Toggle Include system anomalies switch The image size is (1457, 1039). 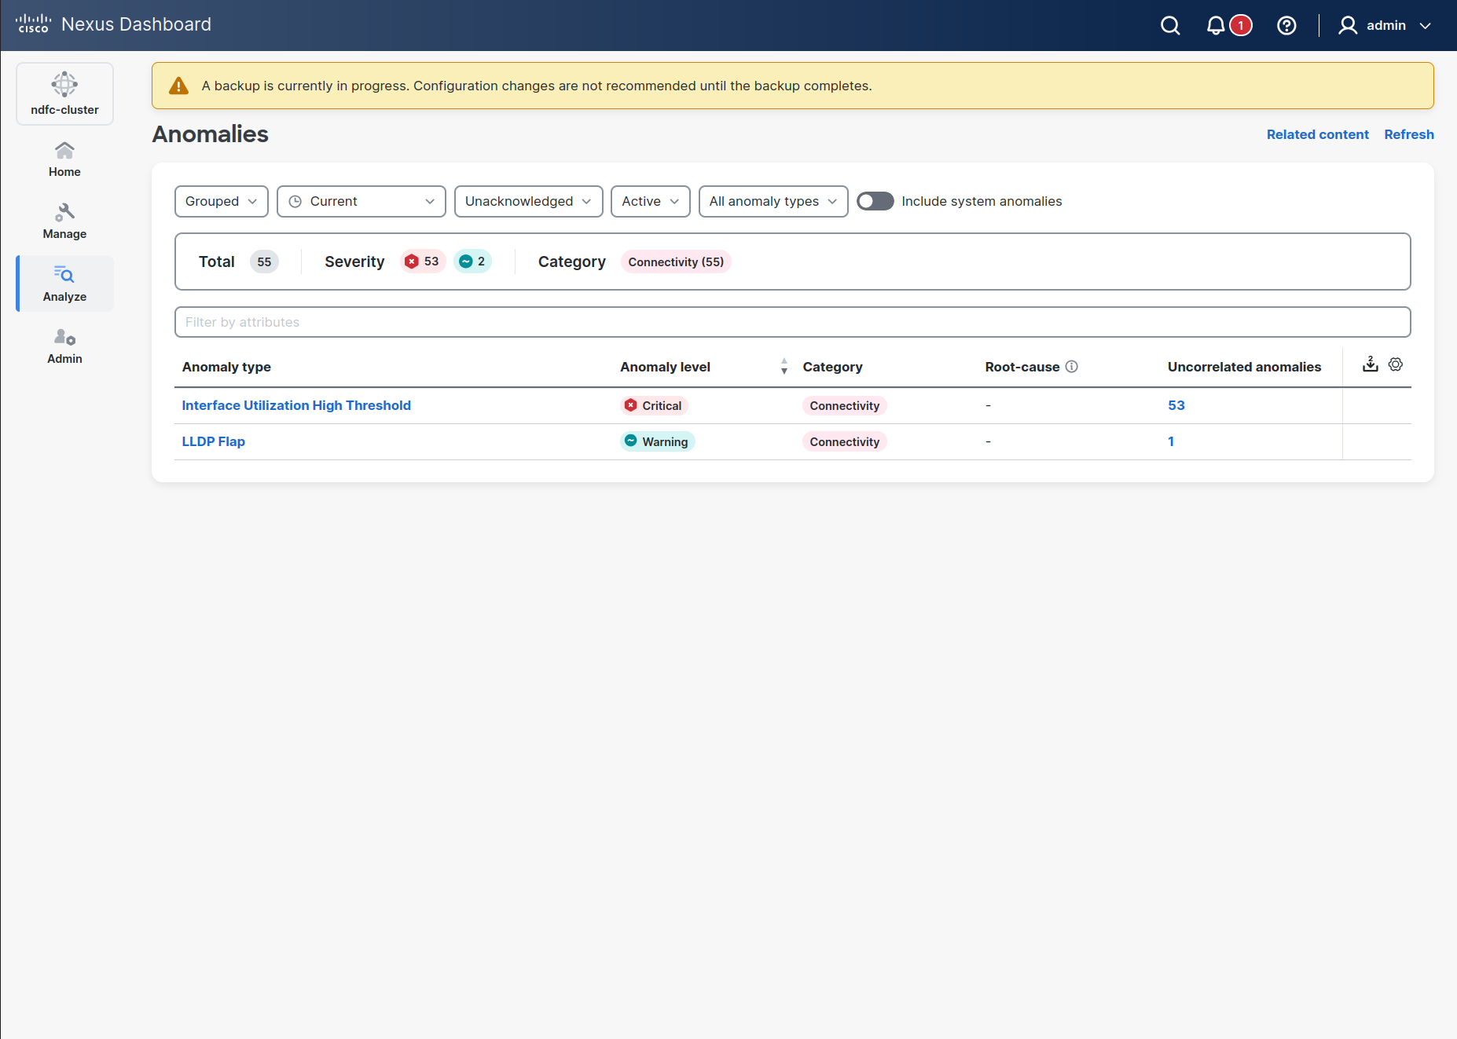click(x=875, y=202)
